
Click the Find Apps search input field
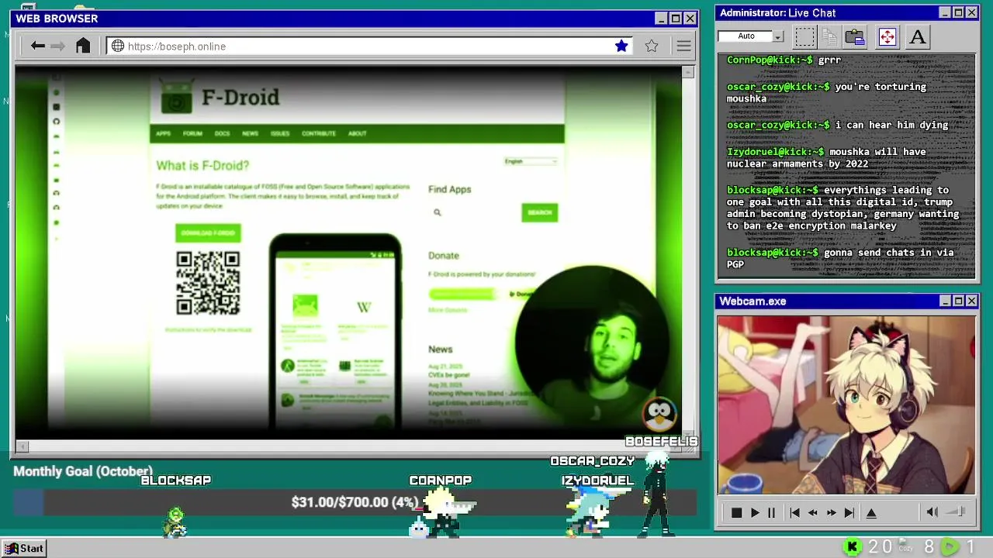click(x=473, y=212)
